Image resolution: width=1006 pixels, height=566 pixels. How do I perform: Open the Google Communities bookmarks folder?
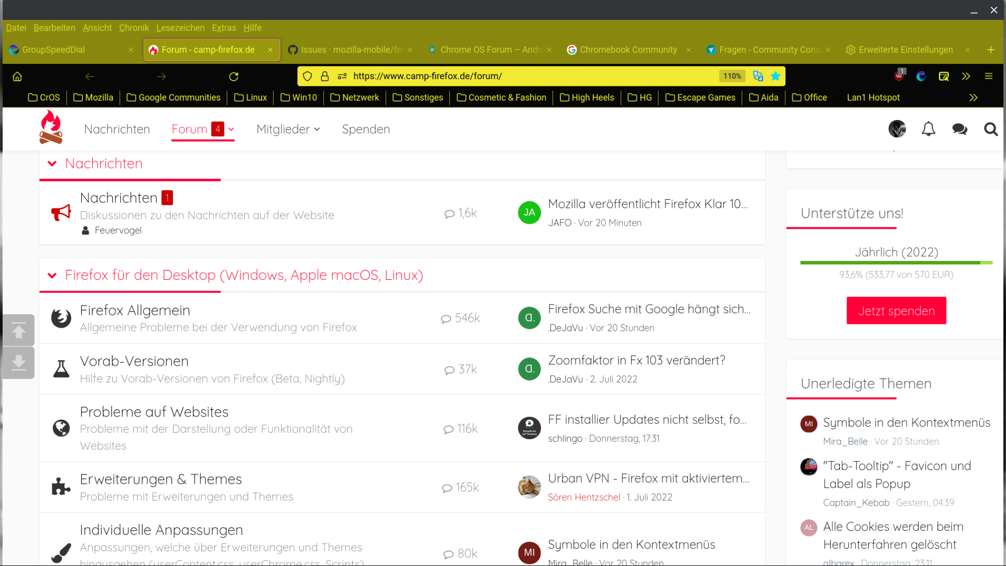coord(174,98)
